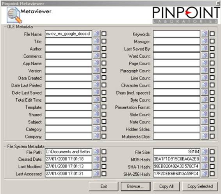Select the Author checkbox
Image resolution: width=221 pixels, height=194 pixels.
[x=104, y=48]
